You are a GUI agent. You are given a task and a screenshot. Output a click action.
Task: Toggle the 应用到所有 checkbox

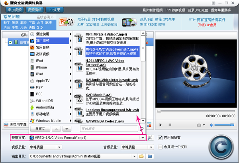(x=160, y=137)
